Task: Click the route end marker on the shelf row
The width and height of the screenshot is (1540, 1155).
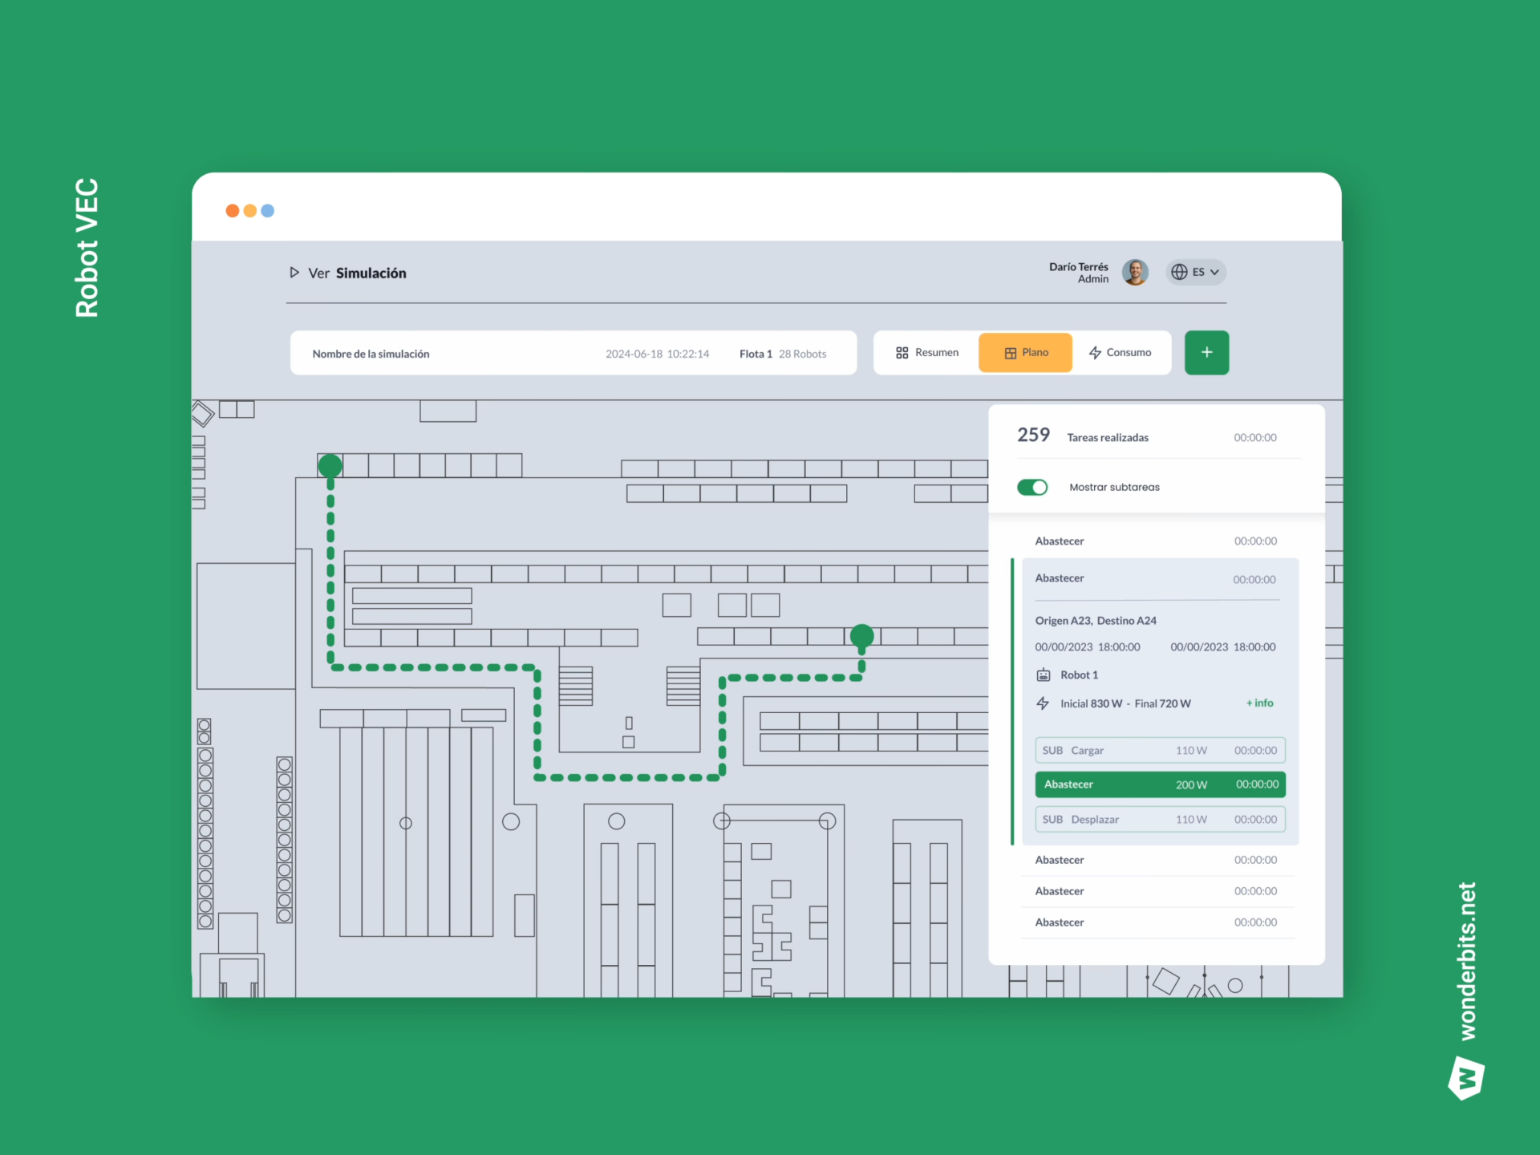Action: point(861,637)
